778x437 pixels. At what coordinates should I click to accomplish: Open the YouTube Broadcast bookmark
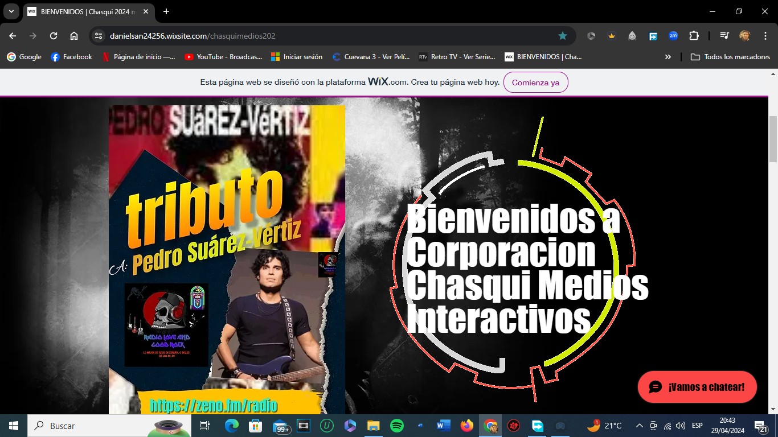(223, 57)
